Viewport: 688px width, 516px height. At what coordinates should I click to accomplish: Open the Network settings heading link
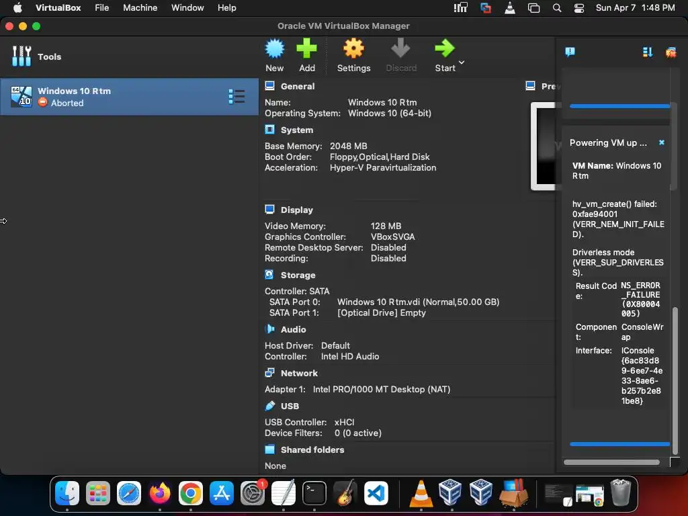click(x=299, y=373)
